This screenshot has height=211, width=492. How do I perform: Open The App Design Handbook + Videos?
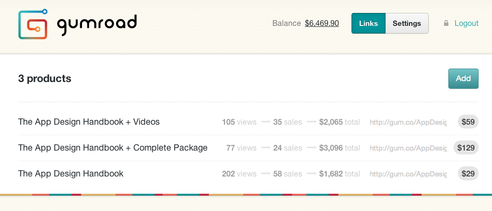point(89,122)
